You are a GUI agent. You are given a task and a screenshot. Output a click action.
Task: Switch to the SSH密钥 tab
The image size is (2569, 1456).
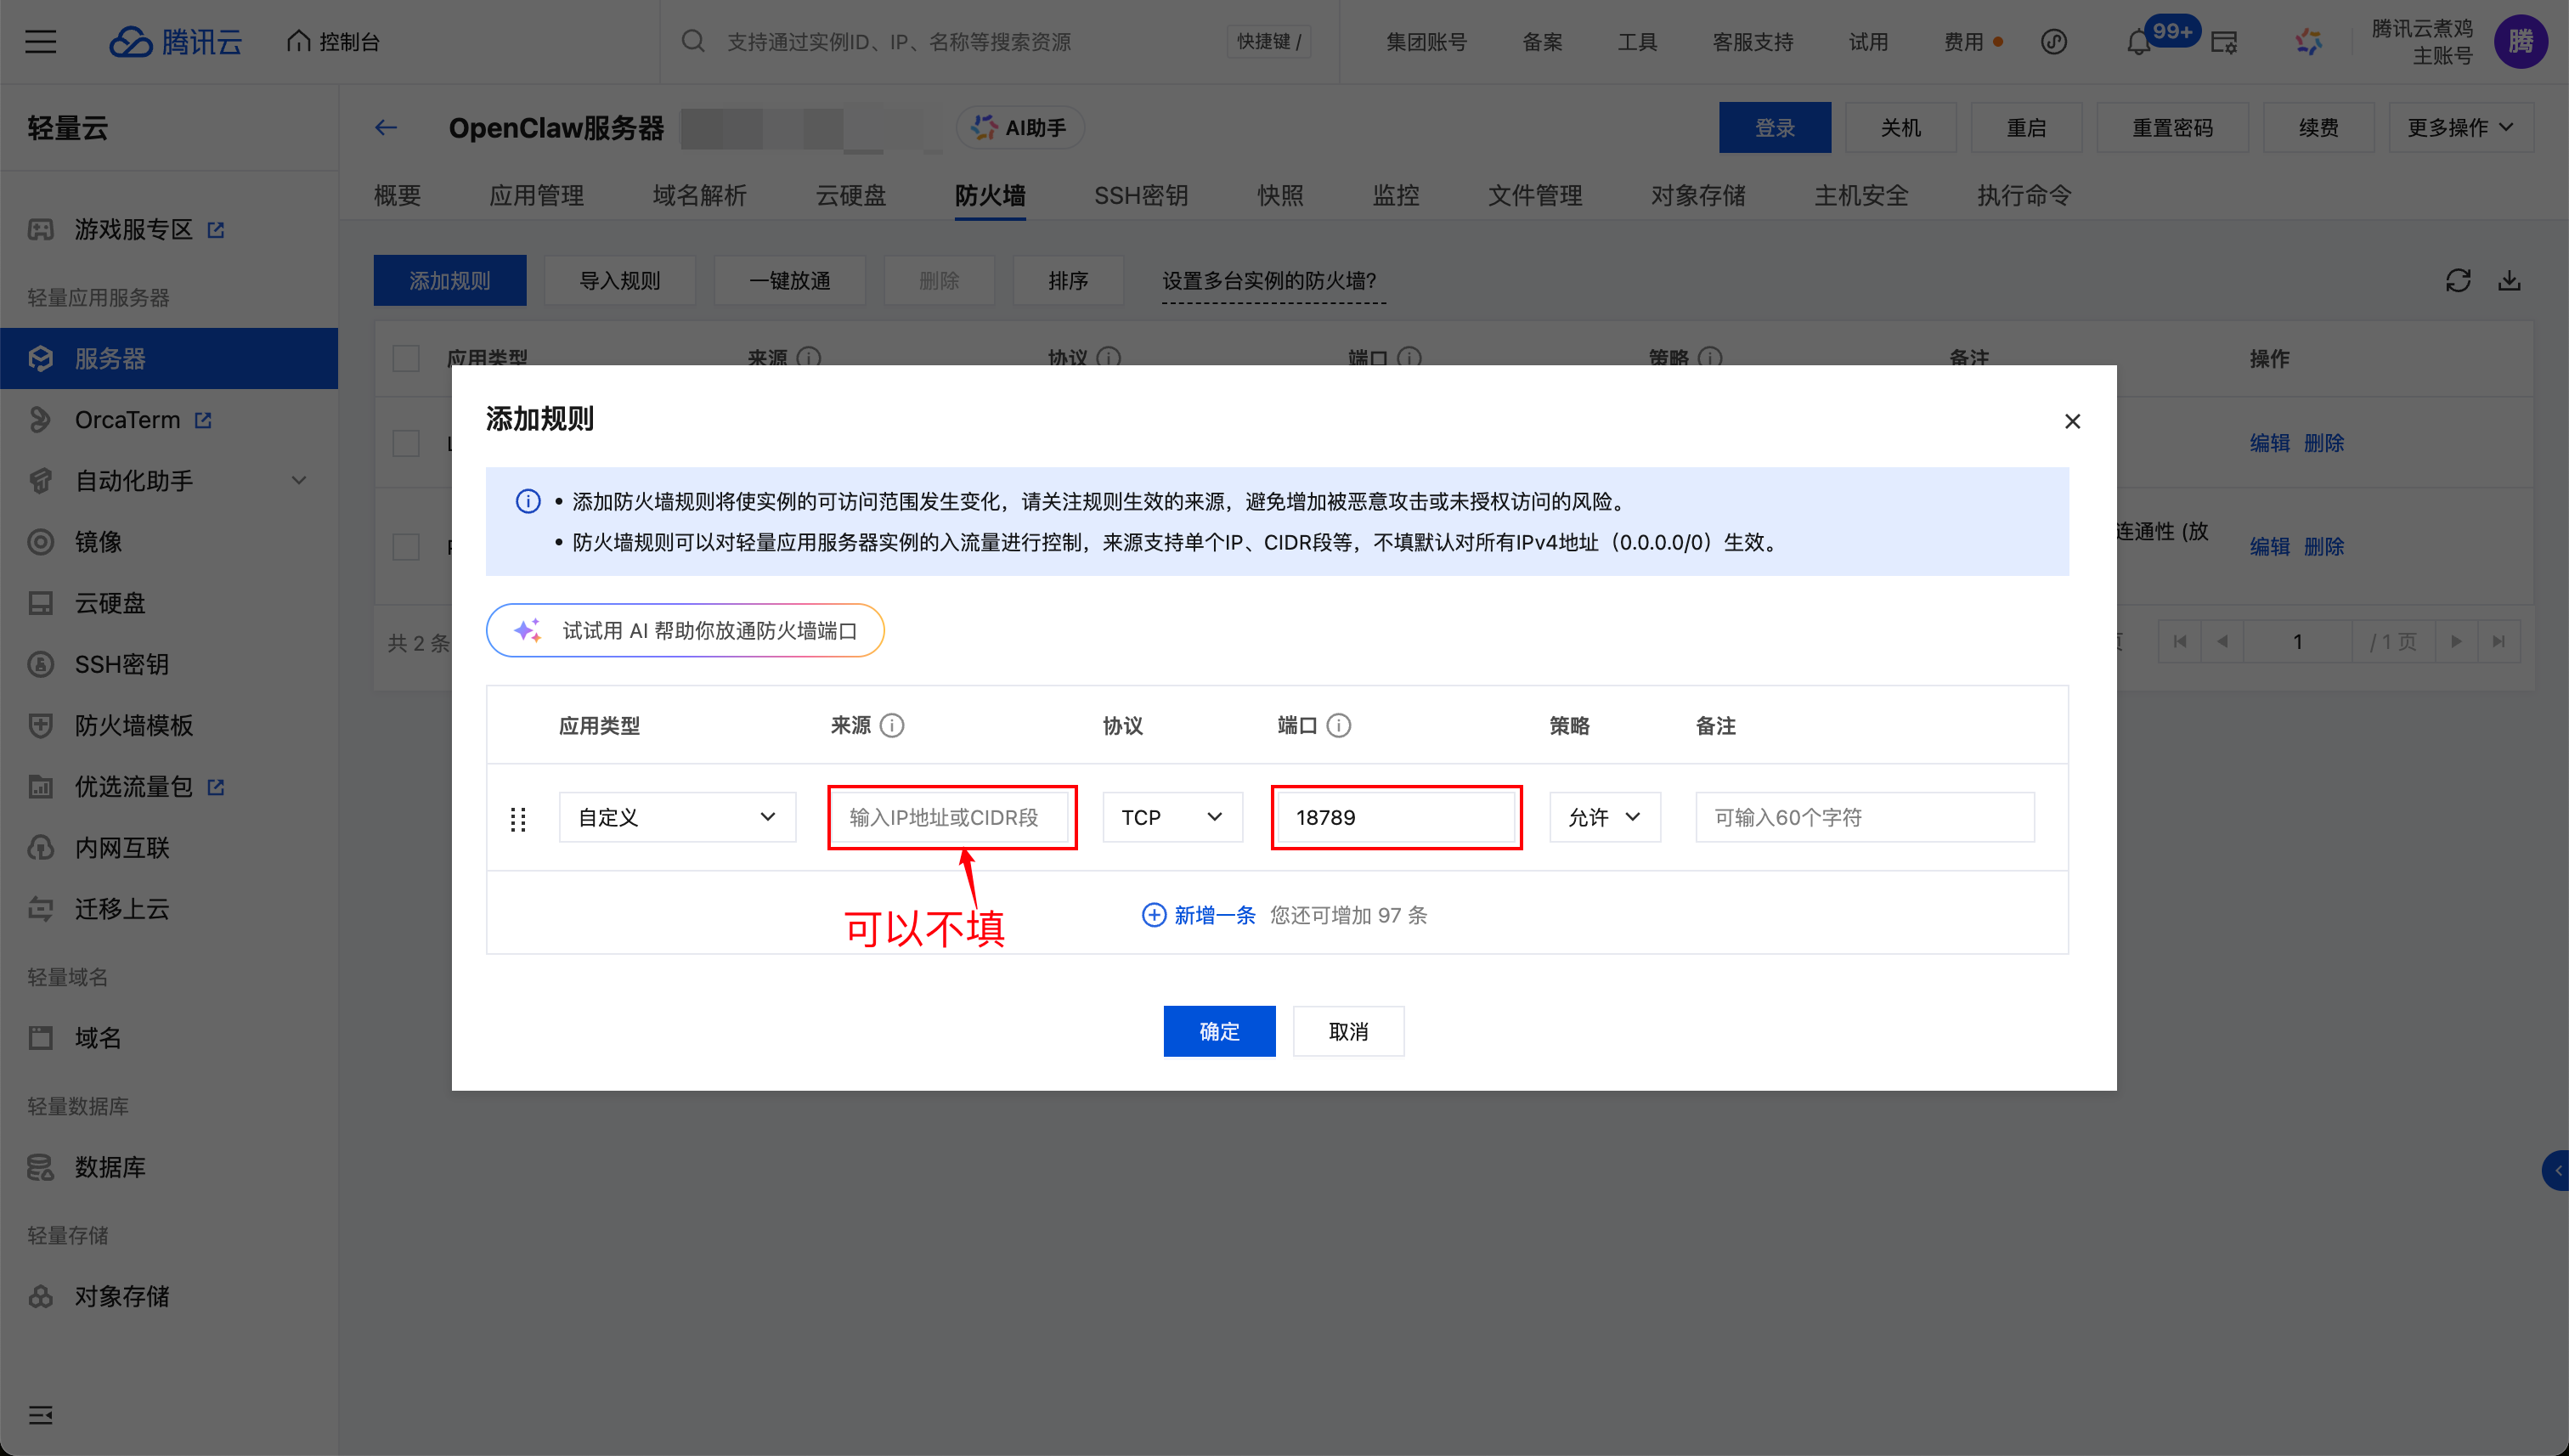tap(1140, 195)
